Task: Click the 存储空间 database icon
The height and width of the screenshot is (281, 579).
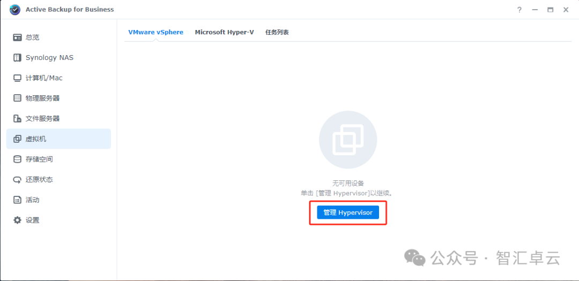Action: (17, 160)
